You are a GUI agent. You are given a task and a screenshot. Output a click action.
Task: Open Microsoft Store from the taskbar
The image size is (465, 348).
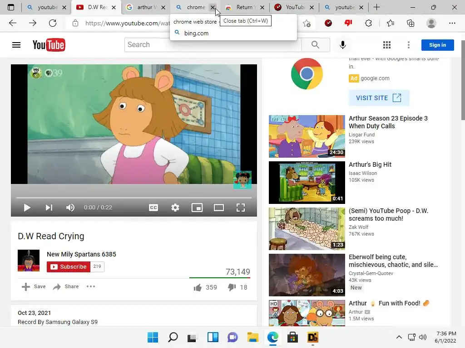click(292, 337)
